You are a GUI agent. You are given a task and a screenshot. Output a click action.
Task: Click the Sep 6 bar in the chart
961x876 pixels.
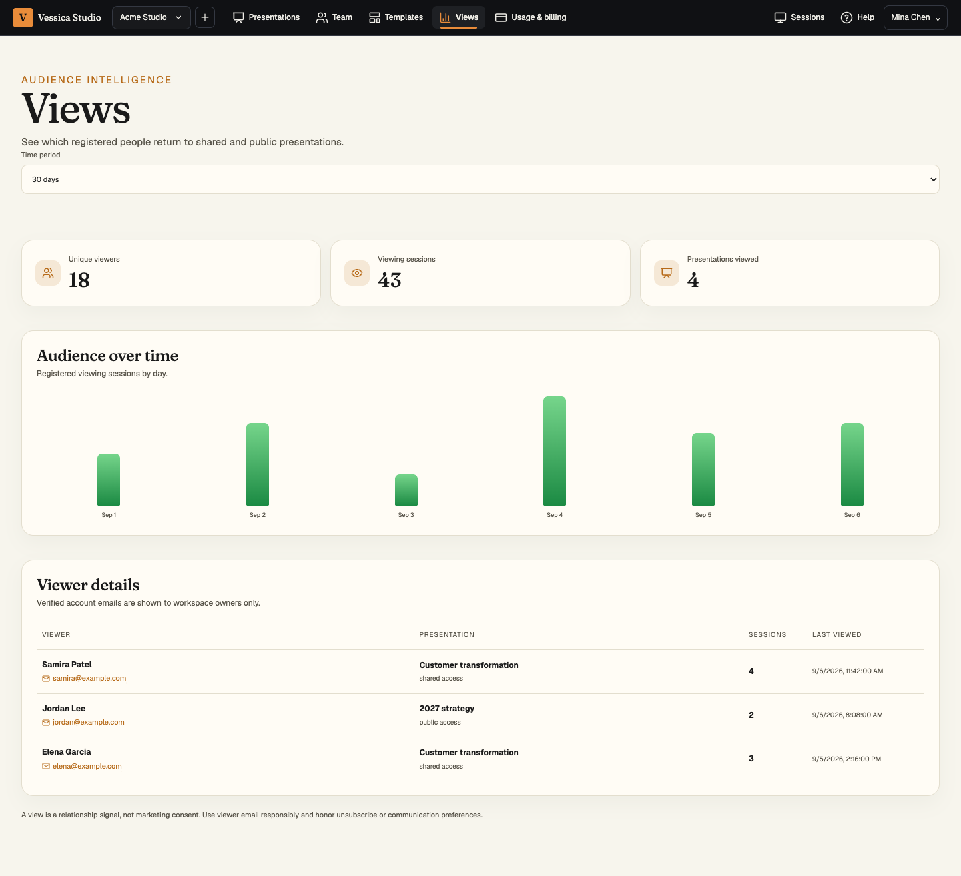852,464
